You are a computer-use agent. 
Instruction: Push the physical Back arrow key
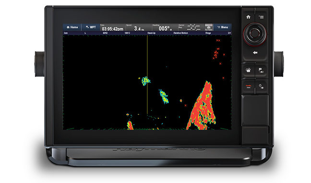click(255, 53)
